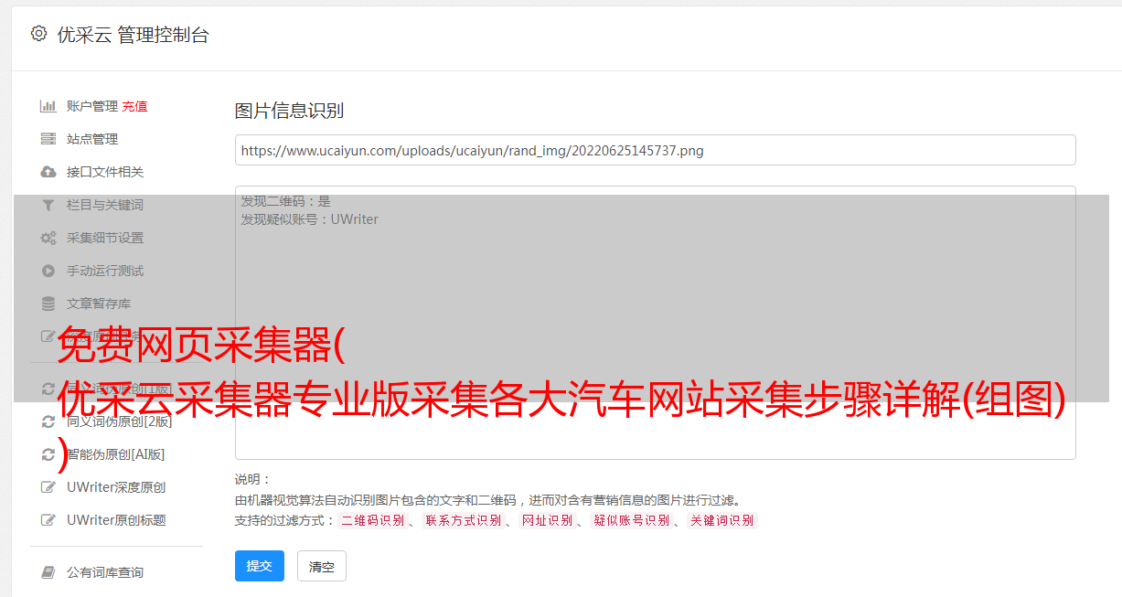Click the 二维码识别 tag
The height and width of the screenshot is (597, 1122).
372,520
